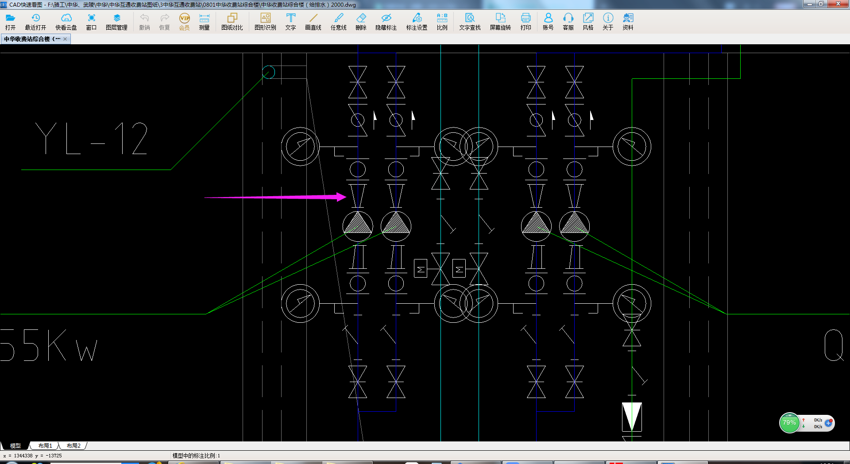The image size is (850, 464).
Task: Click the YL-12 label in drawing
Action: click(x=91, y=139)
